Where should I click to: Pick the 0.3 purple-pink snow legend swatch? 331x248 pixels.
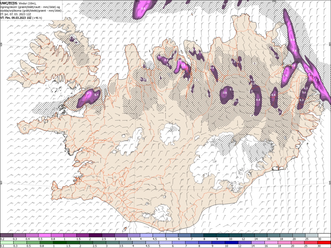19,235
